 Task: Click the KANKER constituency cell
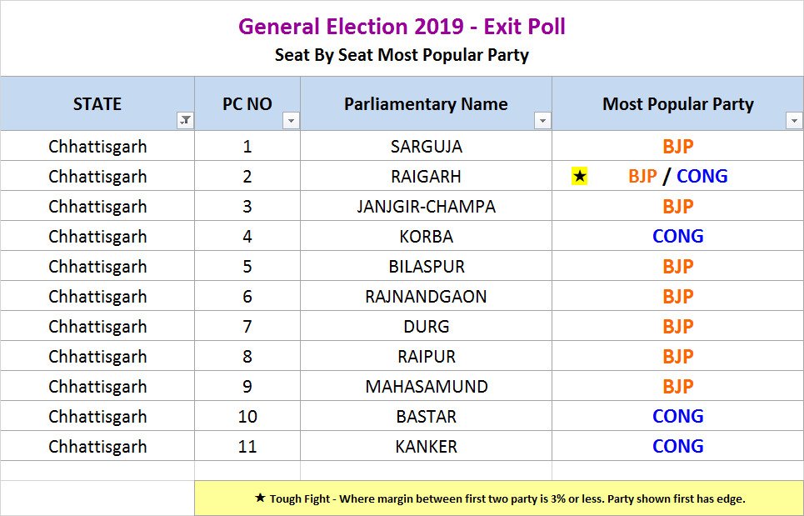point(426,447)
